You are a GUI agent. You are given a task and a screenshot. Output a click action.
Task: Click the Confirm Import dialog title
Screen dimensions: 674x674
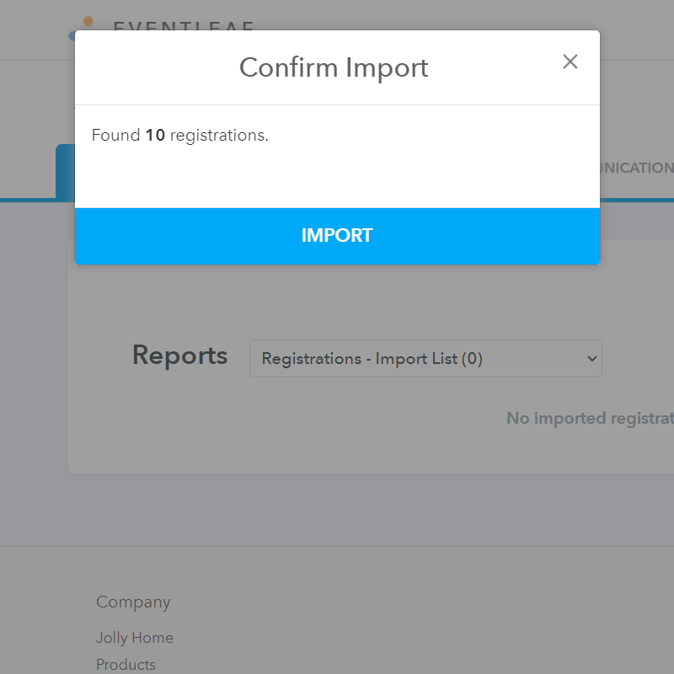334,67
